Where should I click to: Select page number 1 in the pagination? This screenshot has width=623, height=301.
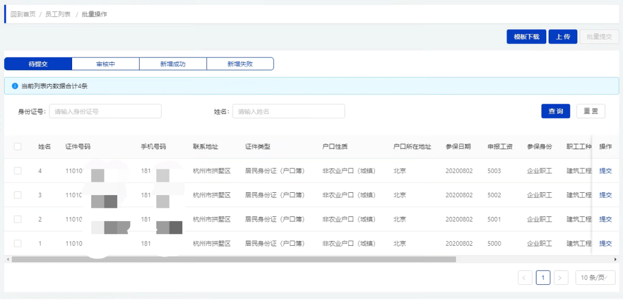click(x=543, y=277)
